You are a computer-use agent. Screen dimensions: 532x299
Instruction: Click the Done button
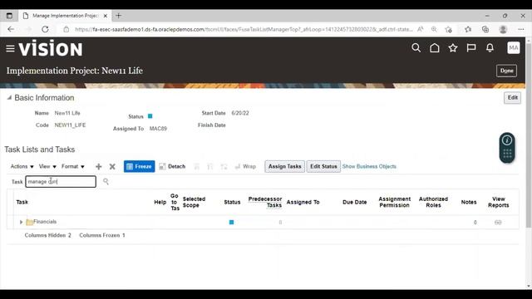(x=506, y=71)
